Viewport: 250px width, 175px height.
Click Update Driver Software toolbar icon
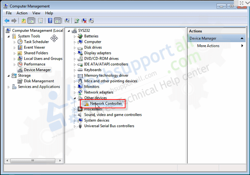tap(77, 21)
